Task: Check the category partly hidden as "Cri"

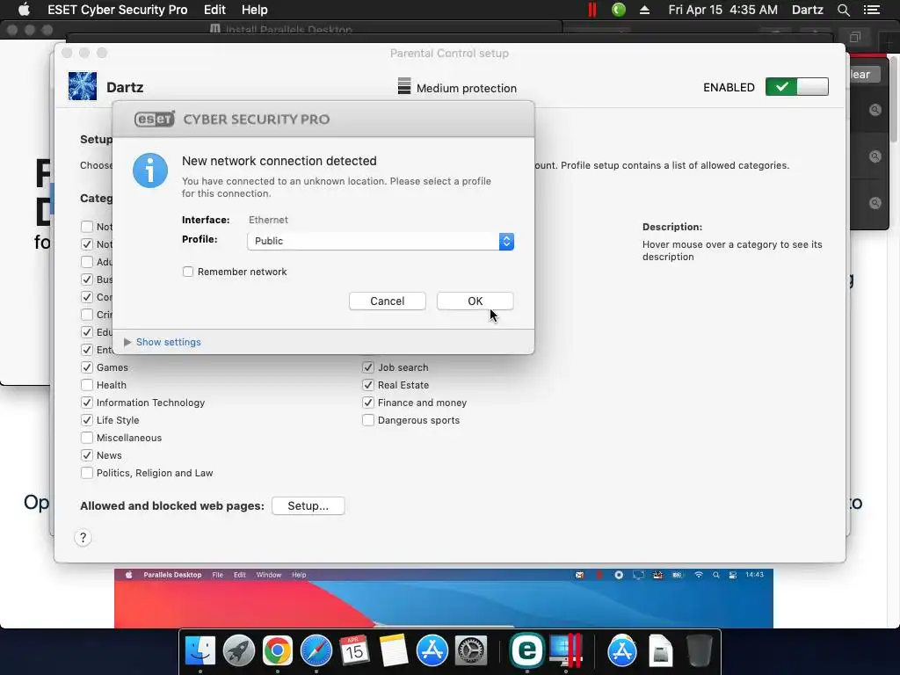Action: (x=87, y=315)
